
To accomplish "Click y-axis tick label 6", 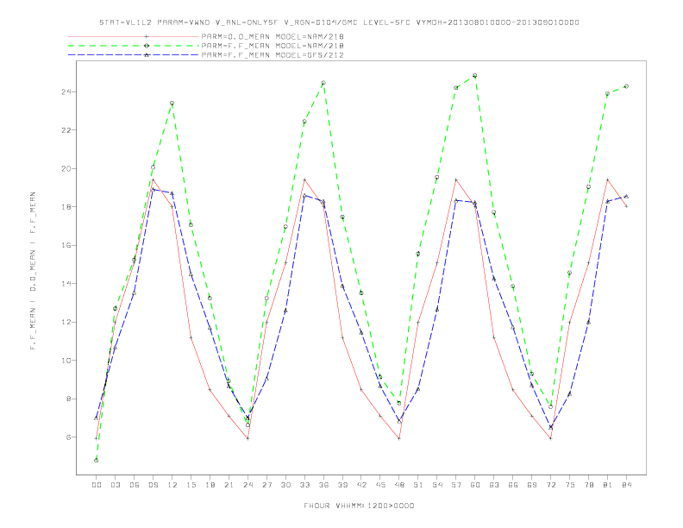I will pyautogui.click(x=69, y=437).
